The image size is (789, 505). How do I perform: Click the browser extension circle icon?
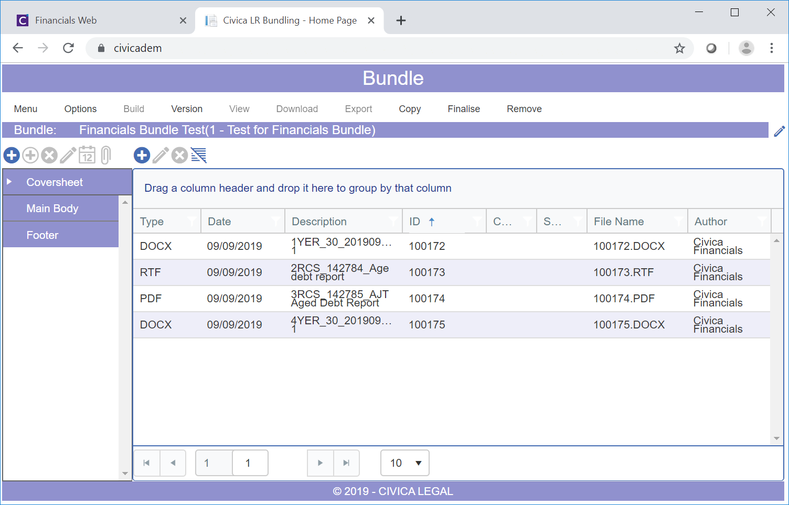click(x=711, y=48)
